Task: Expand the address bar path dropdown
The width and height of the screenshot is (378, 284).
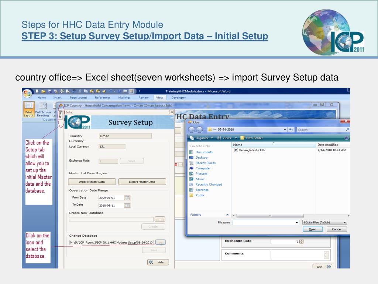Action: [285, 130]
